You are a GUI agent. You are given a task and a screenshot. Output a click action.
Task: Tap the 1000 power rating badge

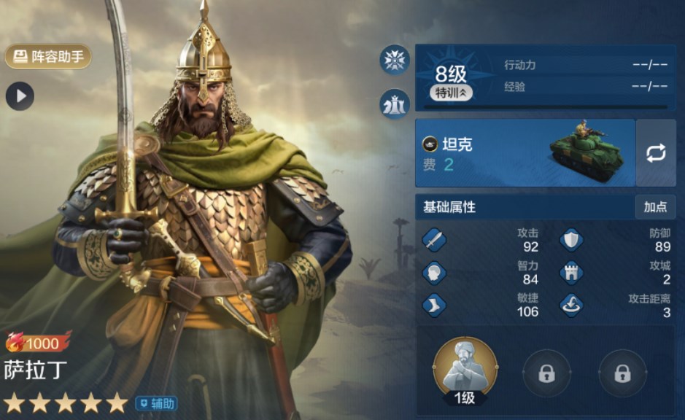(38, 343)
